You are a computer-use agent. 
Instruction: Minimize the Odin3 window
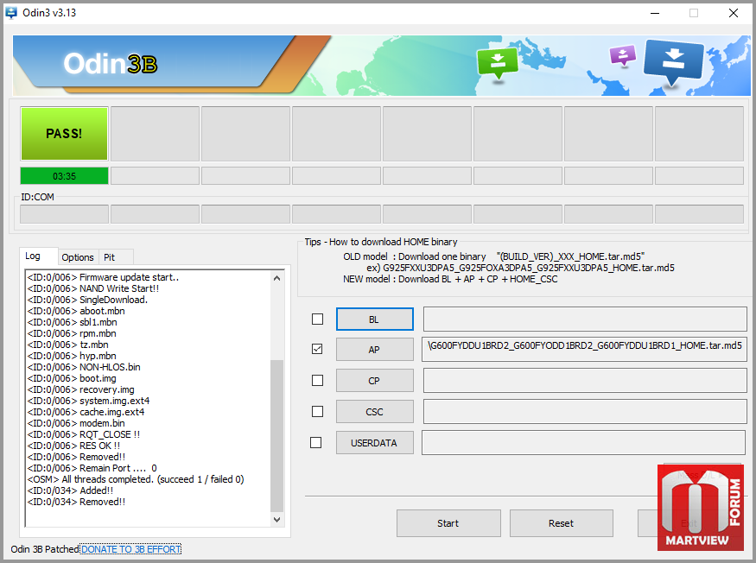(x=654, y=13)
